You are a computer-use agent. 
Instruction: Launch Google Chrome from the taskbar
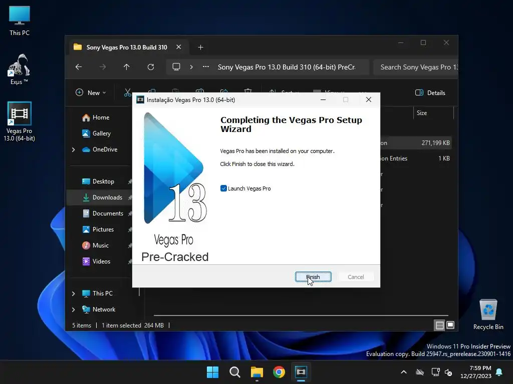[x=279, y=372]
